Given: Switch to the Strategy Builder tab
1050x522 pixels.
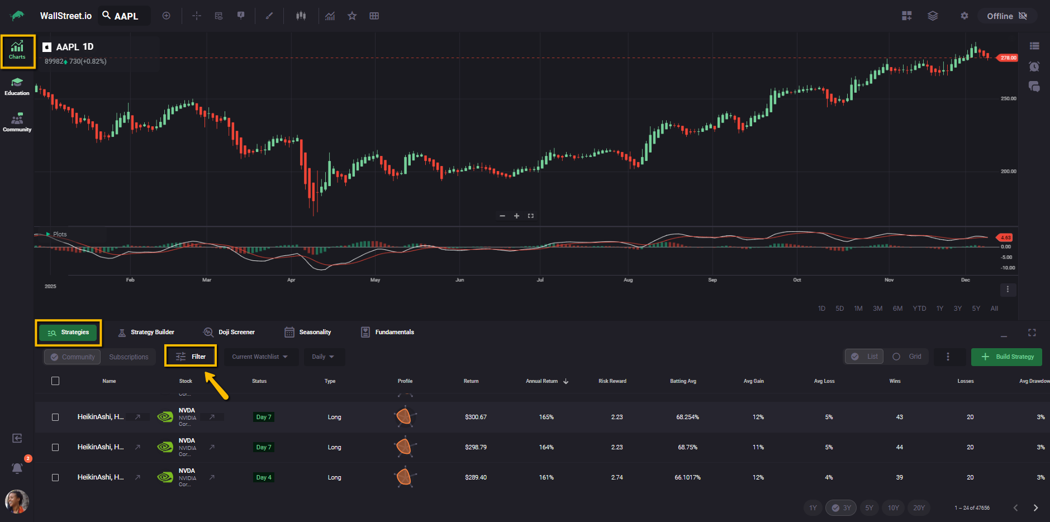Looking at the screenshot, I should click(x=146, y=333).
